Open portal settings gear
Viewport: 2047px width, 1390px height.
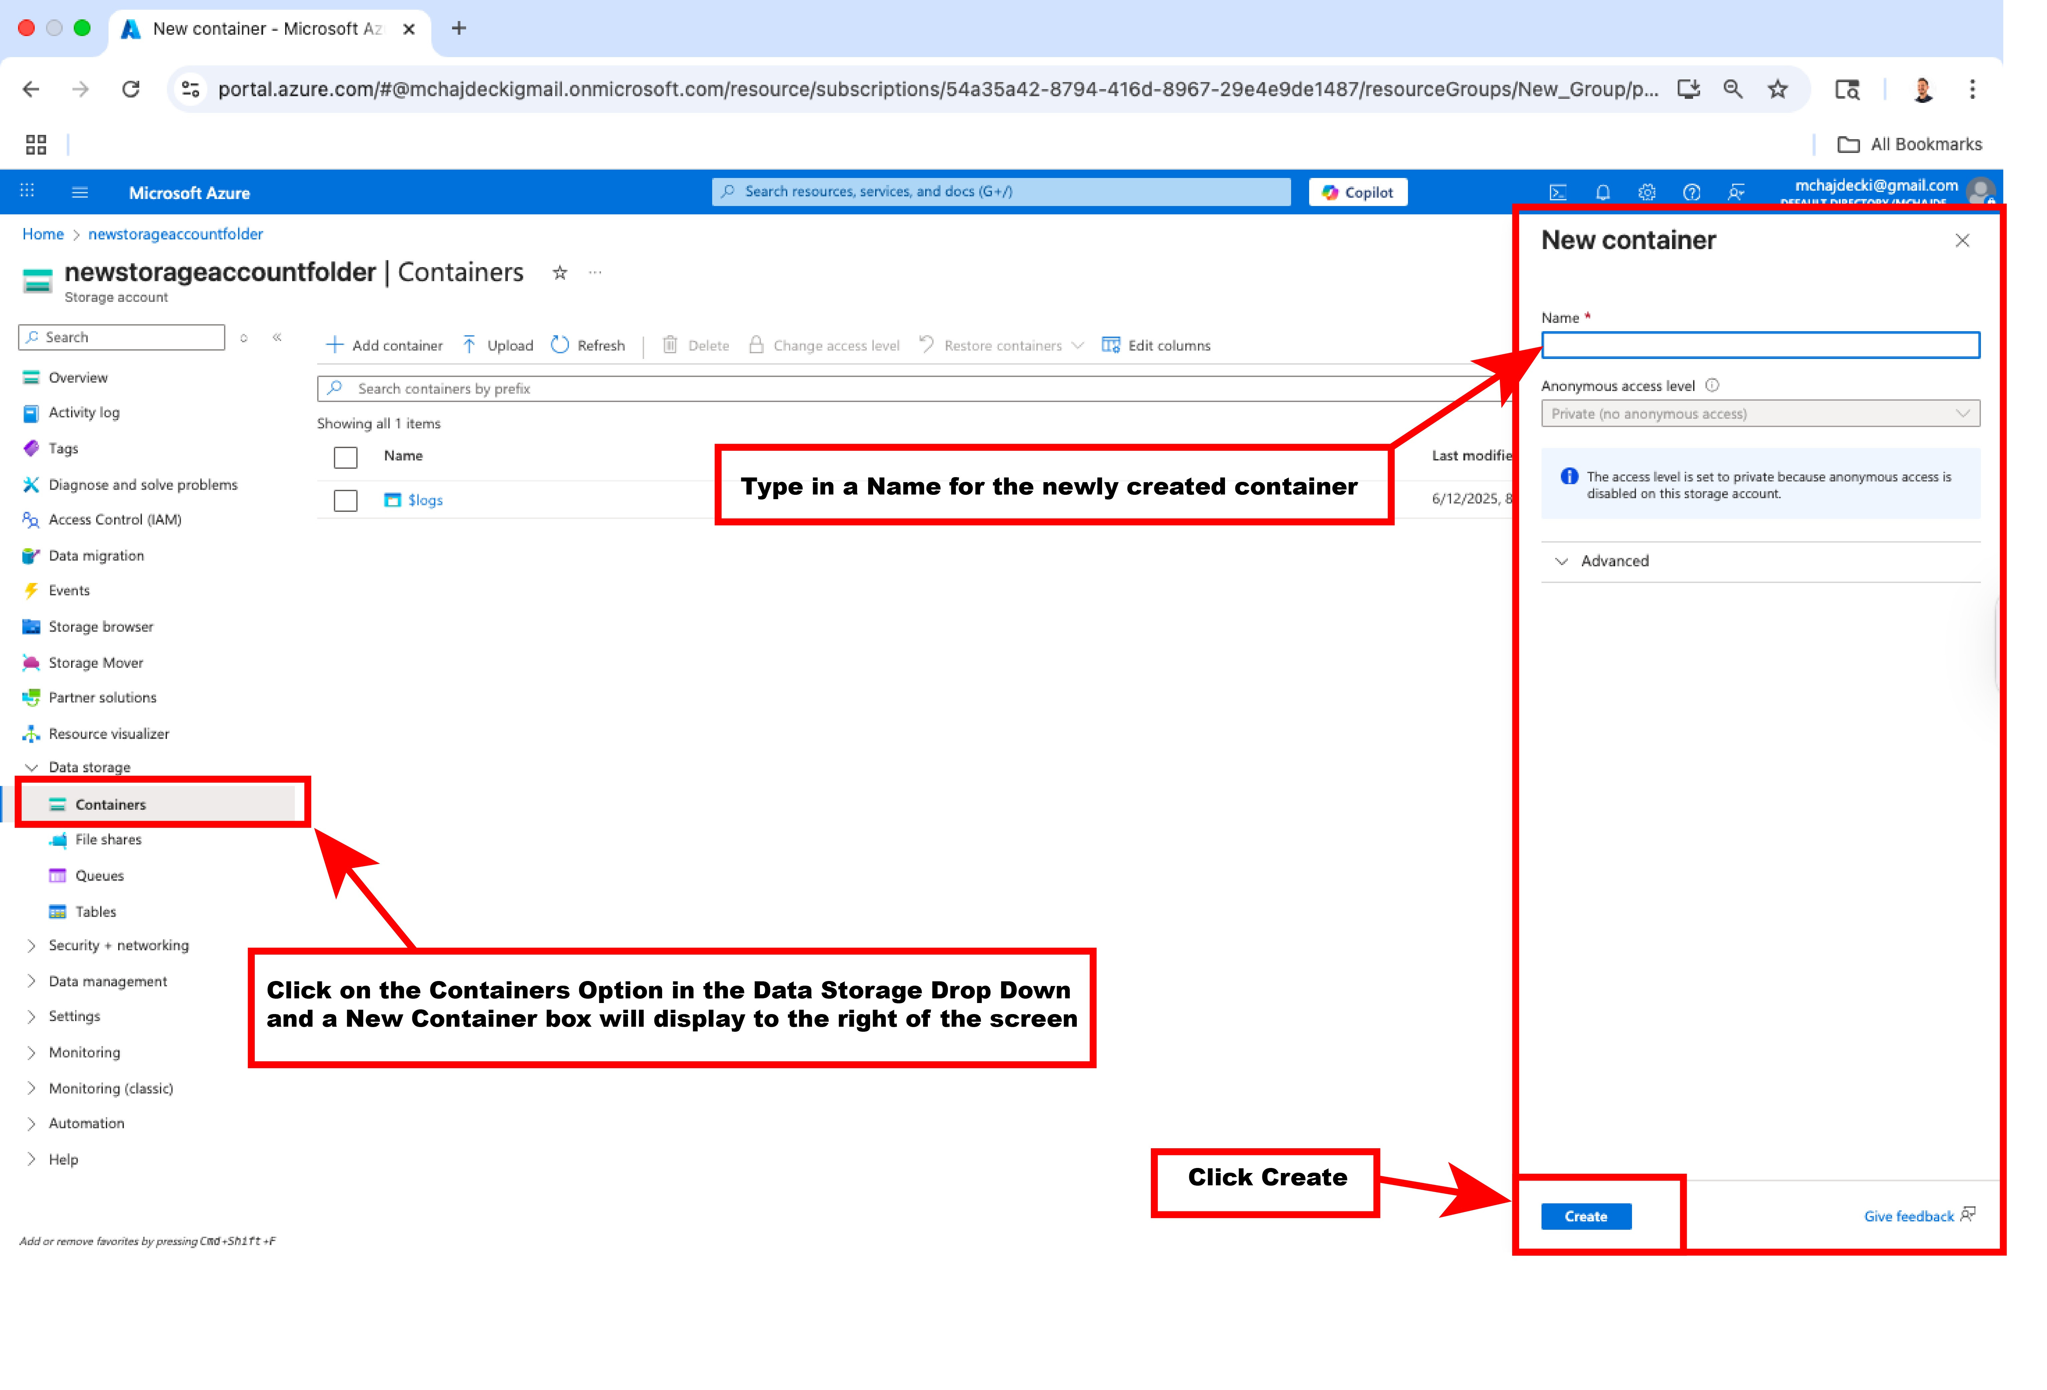click(1646, 192)
